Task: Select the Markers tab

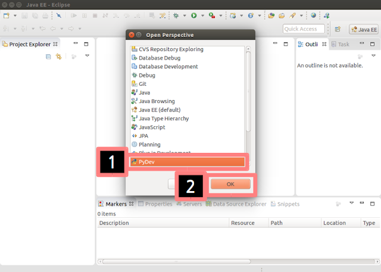Action: tap(116, 204)
